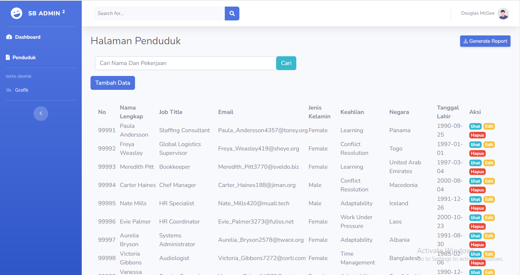520x275 pixels.
Task: Click the Tambah Data button
Action: [113, 83]
